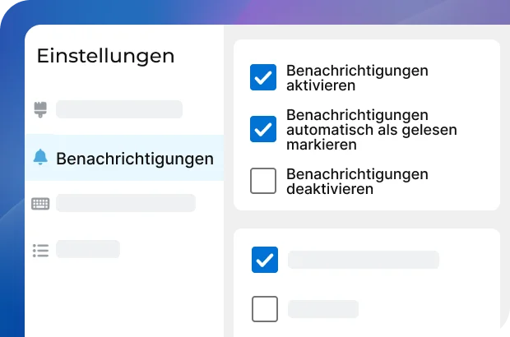Viewport: 510px width, 337px height.
Task: Open the Benachrichtigungen settings section
Action: pyautogui.click(x=134, y=159)
